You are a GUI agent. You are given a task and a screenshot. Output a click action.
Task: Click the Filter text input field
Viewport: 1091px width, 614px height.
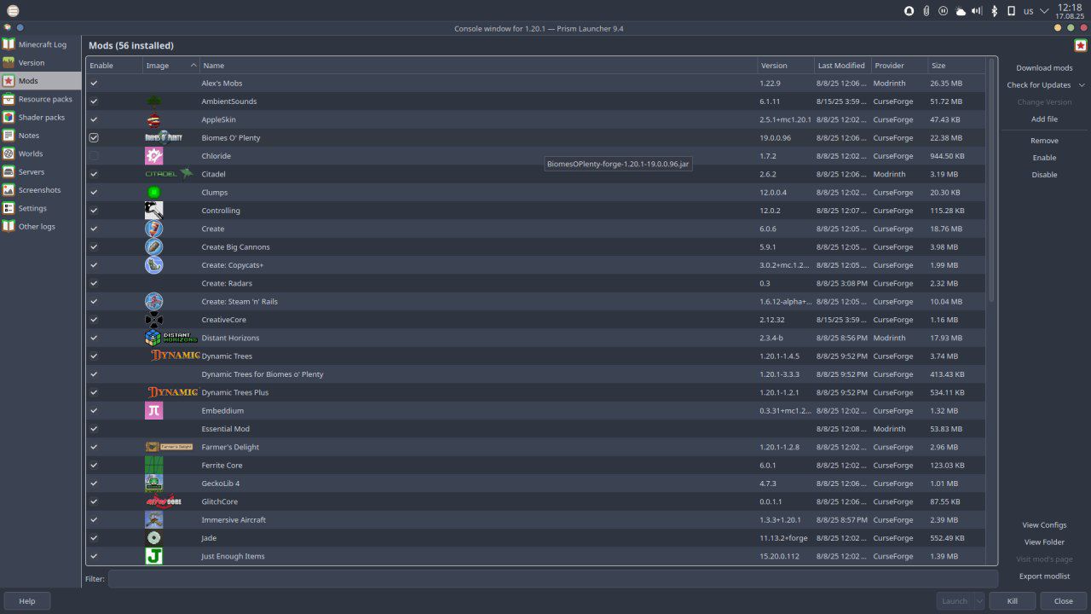coord(552,579)
